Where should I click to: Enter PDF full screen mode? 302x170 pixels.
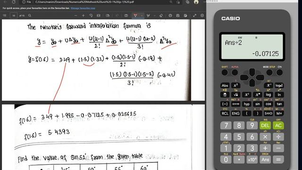pyautogui.click(x=194, y=16)
